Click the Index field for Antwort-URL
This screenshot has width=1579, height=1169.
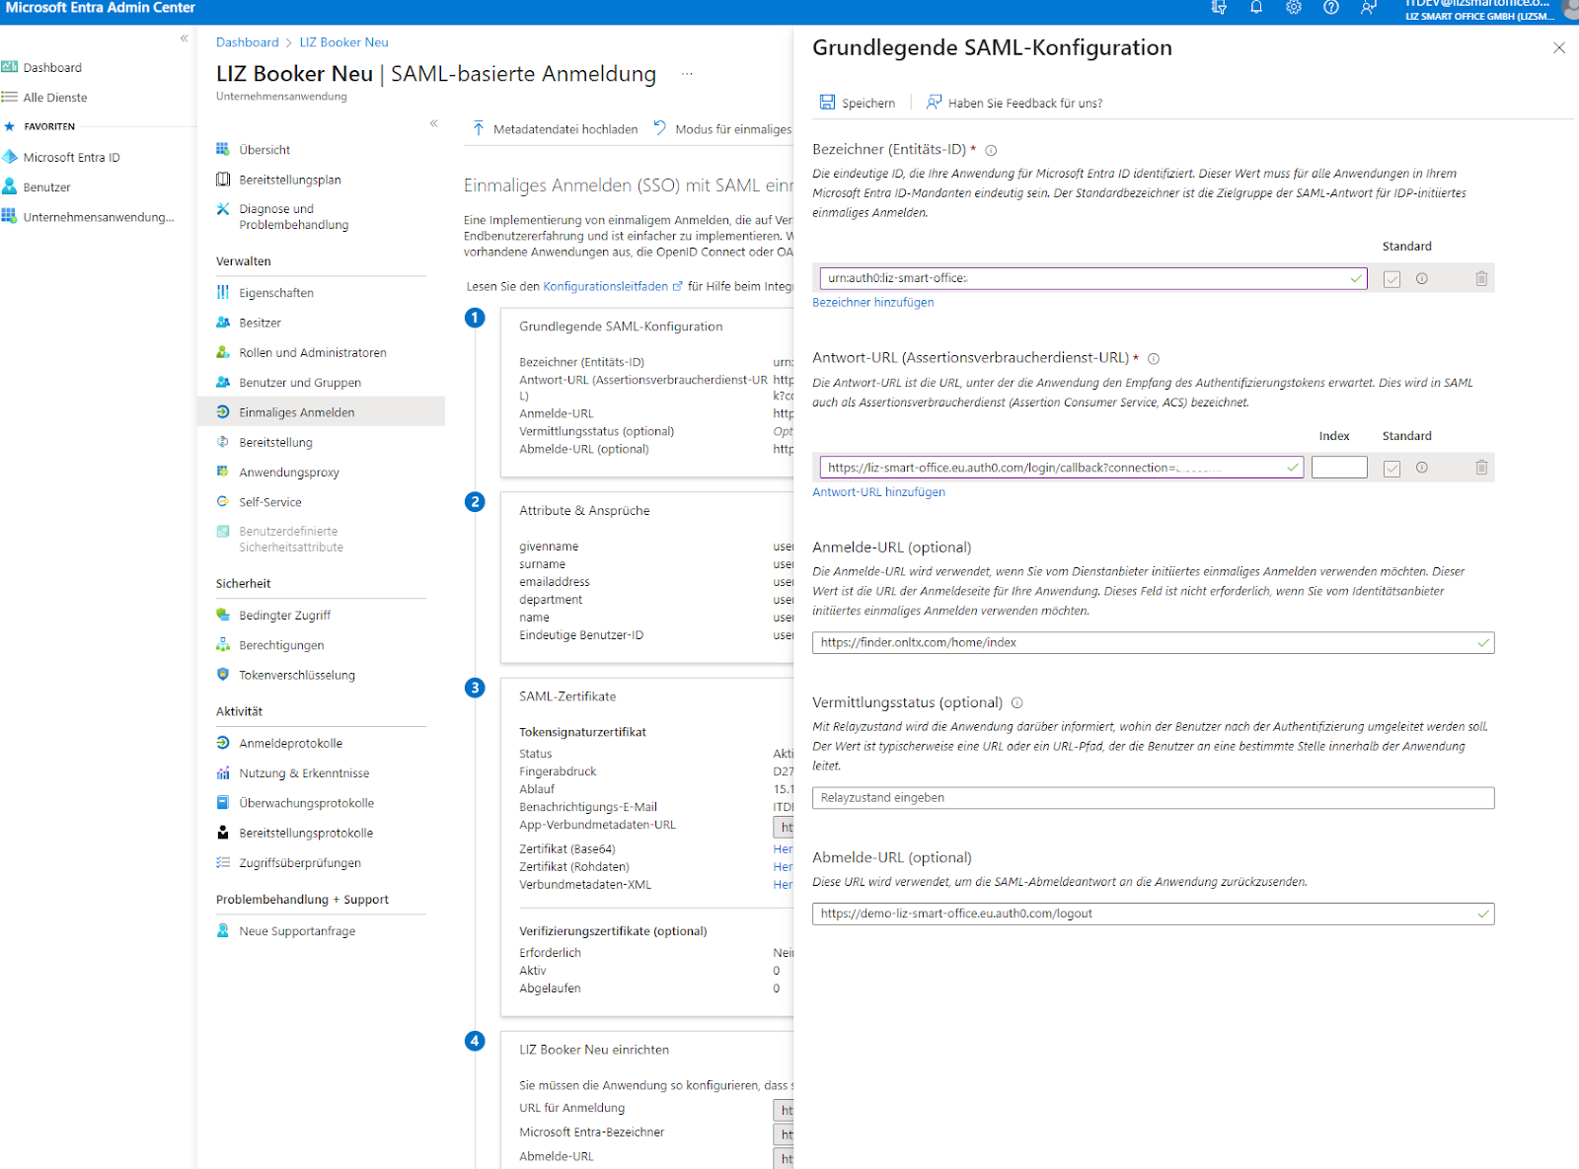1339,468
